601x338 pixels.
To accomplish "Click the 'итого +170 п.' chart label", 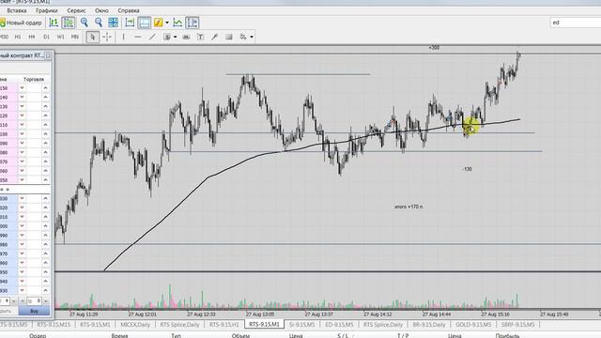I will point(409,207).
